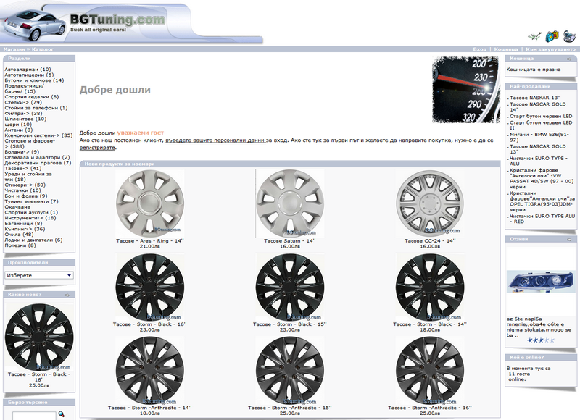Click the quick search text field
Image resolution: width=580 pixels, height=420 pixels.
point(34,416)
